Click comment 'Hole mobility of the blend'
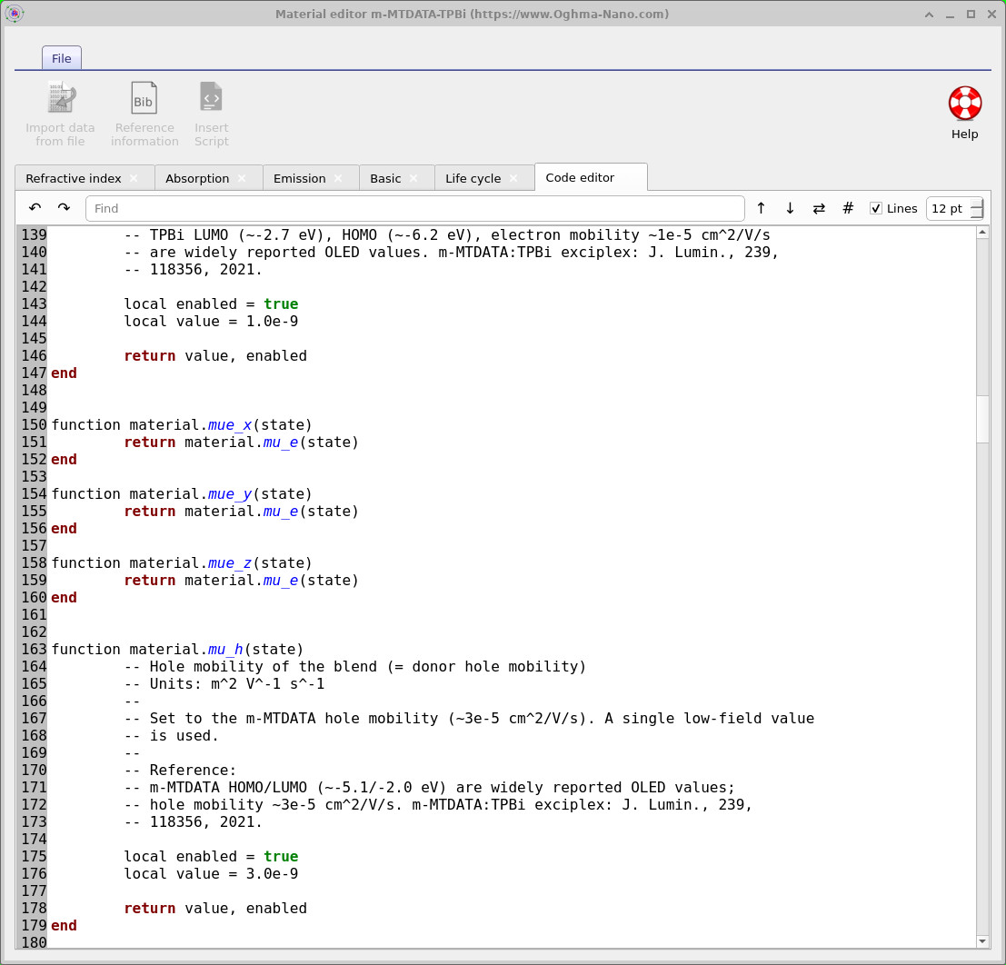 263,667
